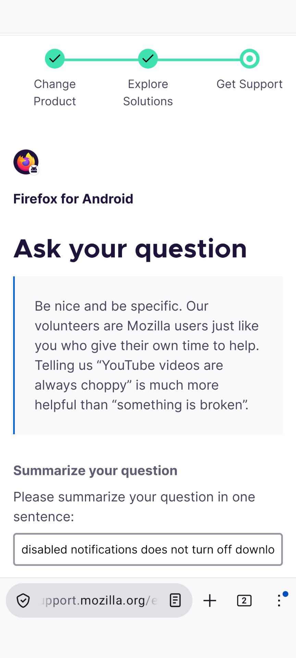Screen dimensions: 296x658
Task: Click the Explore Solutions step checkmark icon
Action: click(x=148, y=59)
